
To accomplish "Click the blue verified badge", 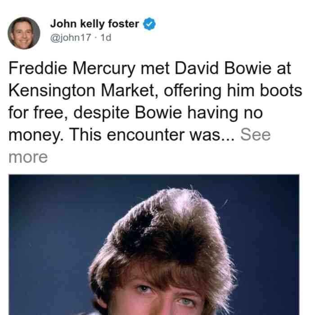I will [149, 24].
